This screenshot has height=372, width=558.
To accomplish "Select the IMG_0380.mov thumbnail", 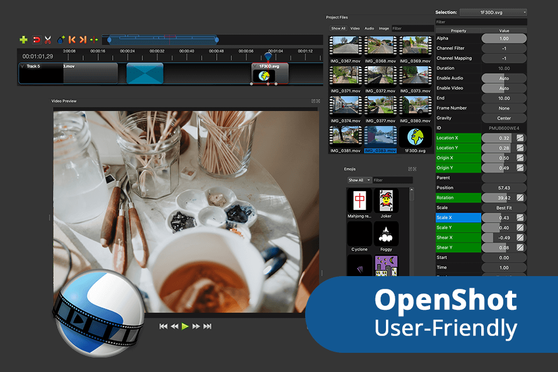I will click(x=415, y=106).
